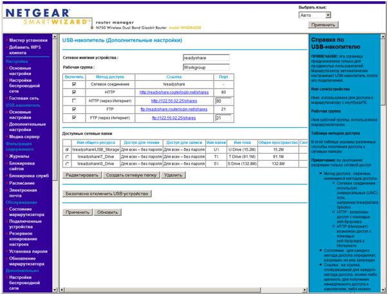The image size is (388, 295).
Task: Click the Обновить button
Action: (x=107, y=212)
